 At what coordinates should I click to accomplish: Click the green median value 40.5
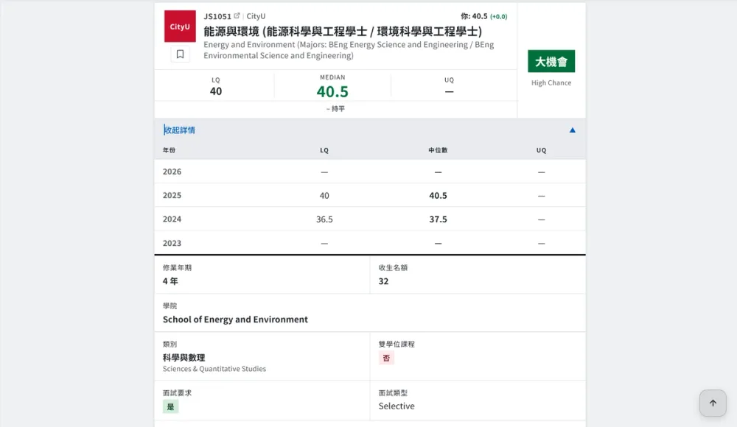pyautogui.click(x=332, y=91)
